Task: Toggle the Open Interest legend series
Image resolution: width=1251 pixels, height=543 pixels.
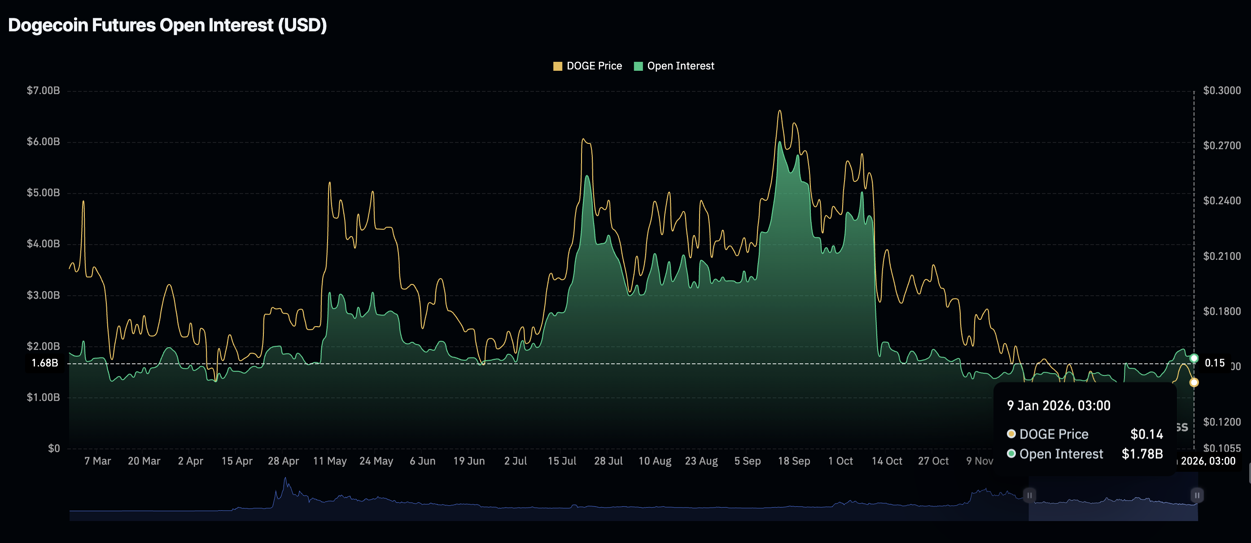Action: coord(674,65)
